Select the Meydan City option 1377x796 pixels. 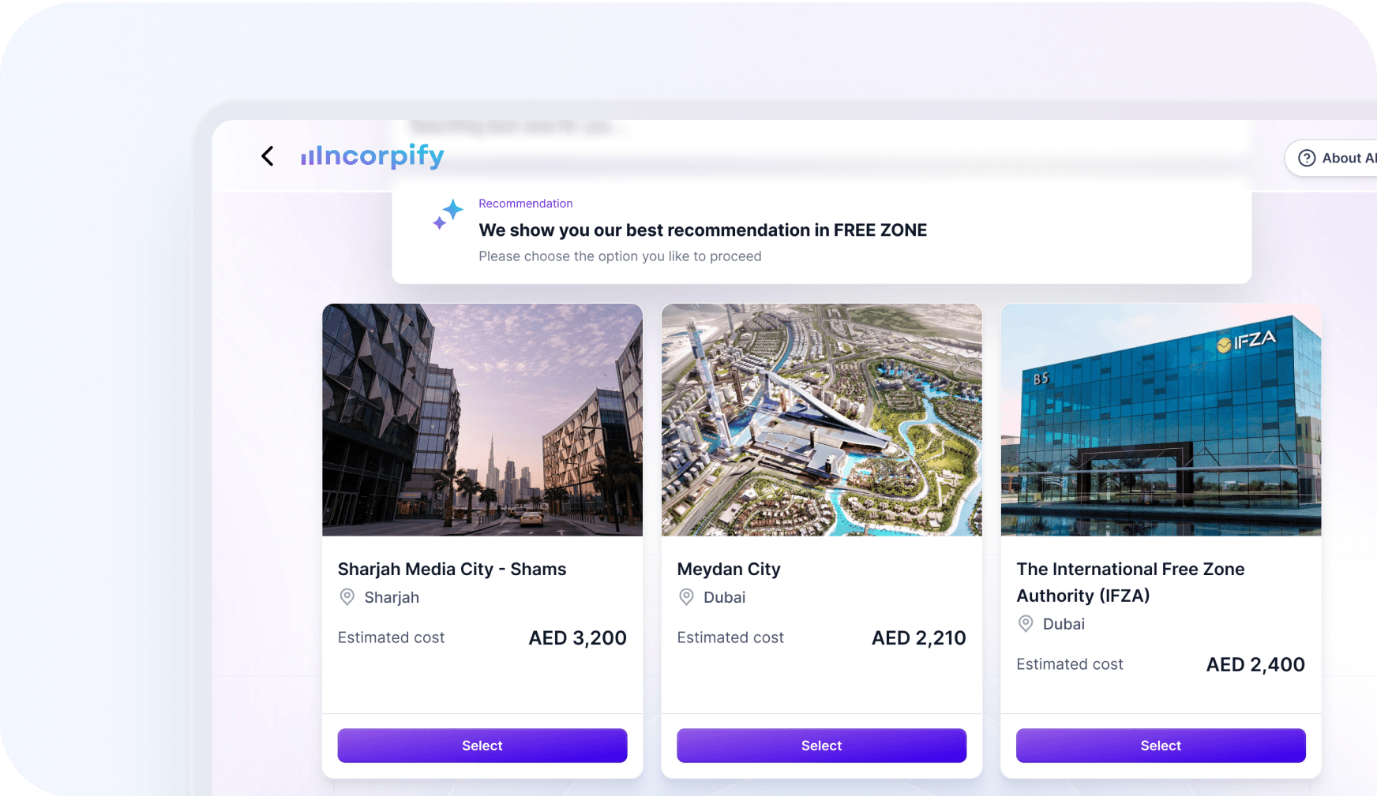pyautogui.click(x=821, y=746)
